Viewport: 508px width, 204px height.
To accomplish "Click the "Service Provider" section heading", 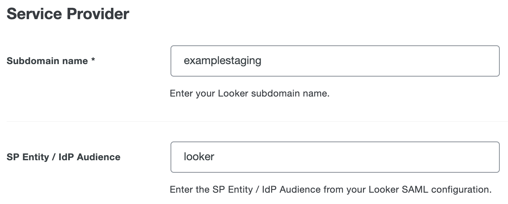I will tap(68, 14).
